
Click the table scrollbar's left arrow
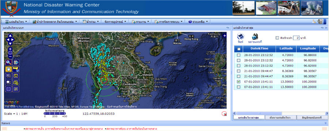[235, 113]
